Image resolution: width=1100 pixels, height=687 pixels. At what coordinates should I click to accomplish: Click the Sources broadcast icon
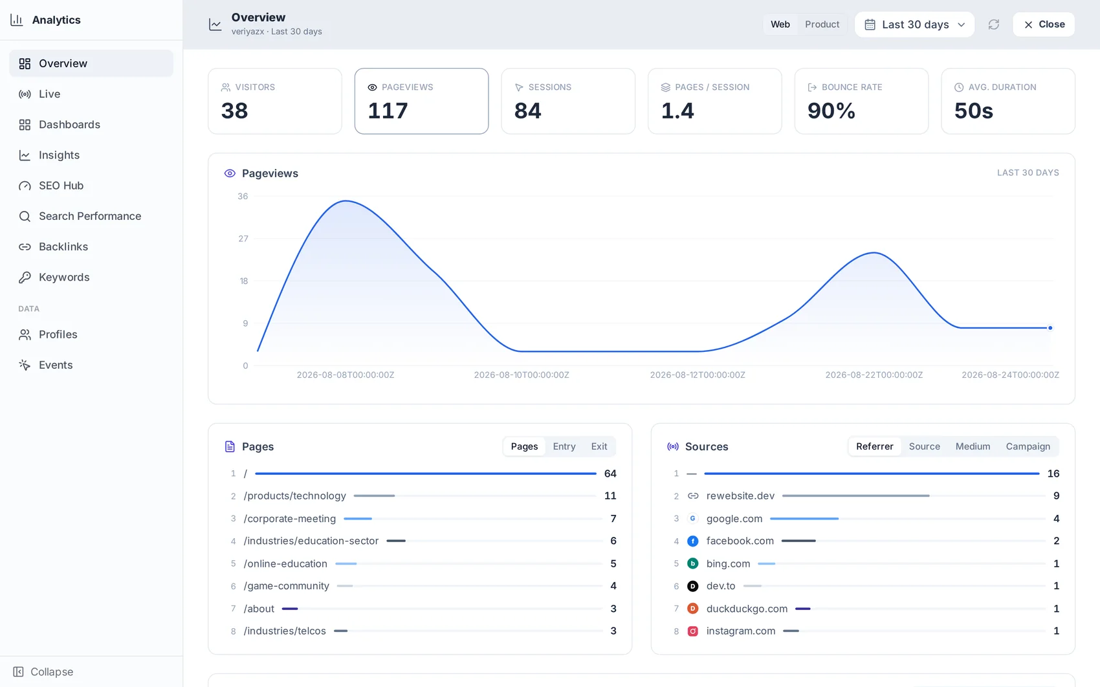click(x=673, y=446)
